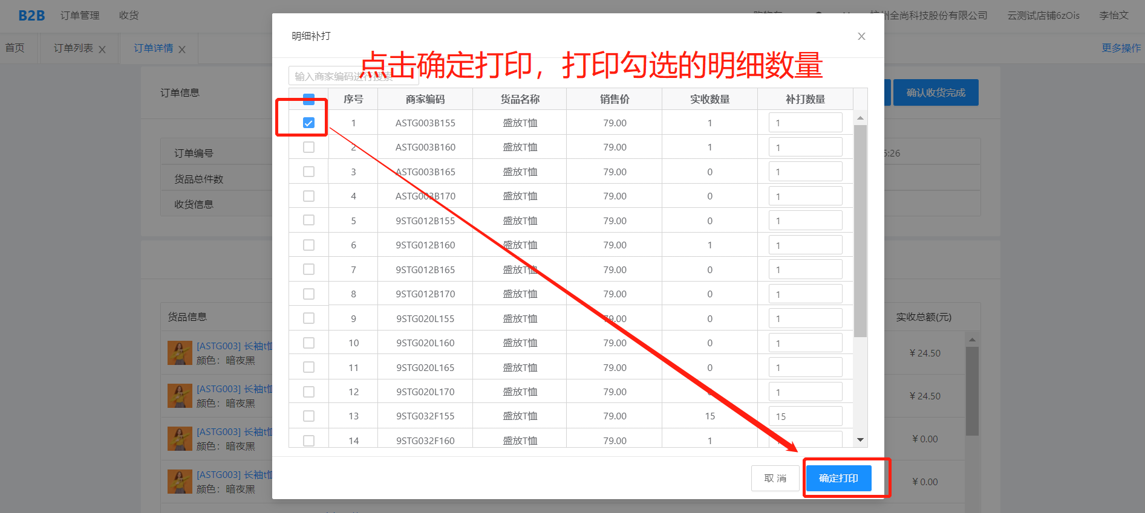Click the first 长袖t恤 product thumbnail
The image size is (1145, 513).
coord(179,353)
